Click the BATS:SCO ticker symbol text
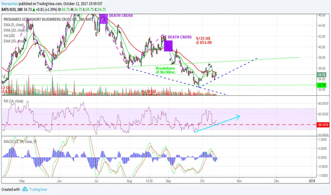Screen dimensions: 331x195 coord(9,10)
